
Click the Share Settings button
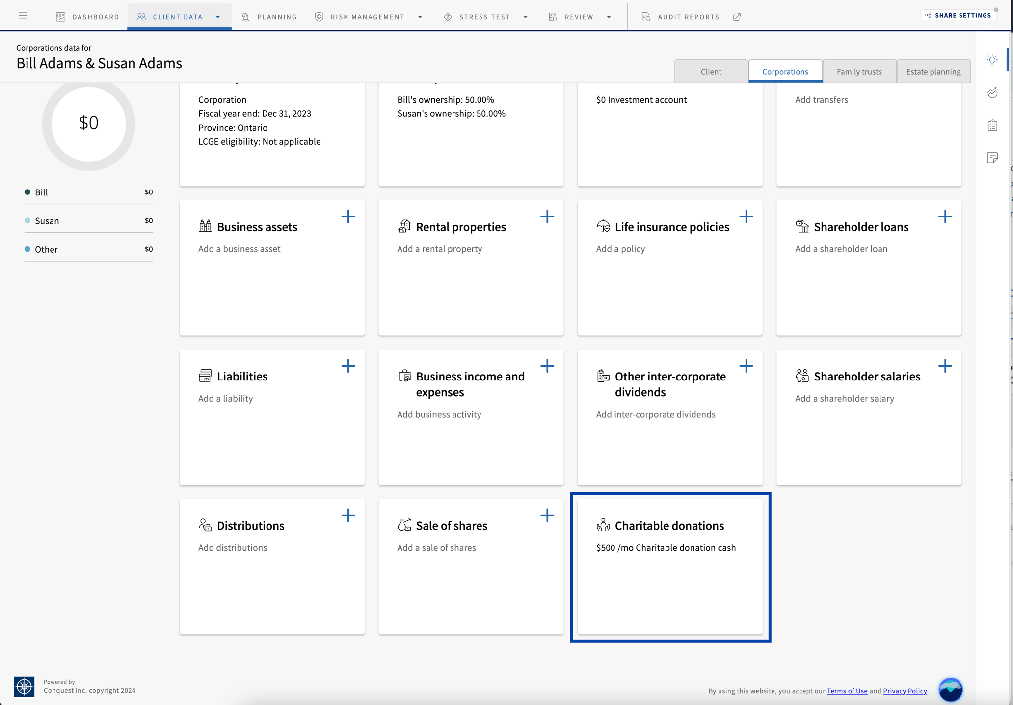tap(958, 15)
